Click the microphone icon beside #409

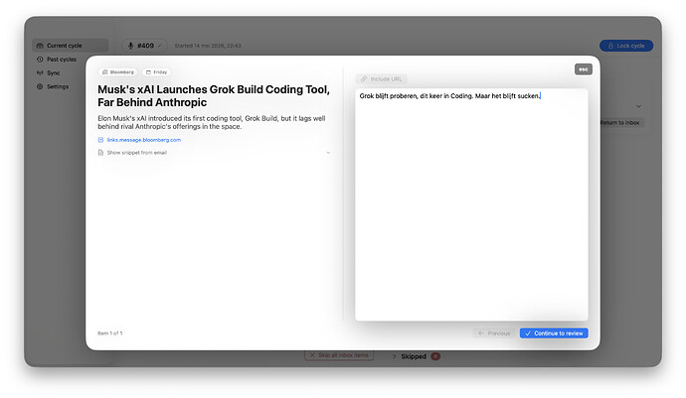[x=130, y=46]
